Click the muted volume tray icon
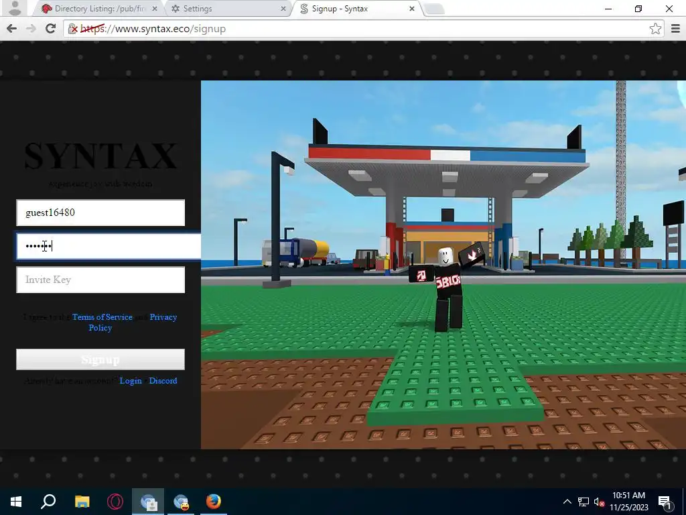The height and width of the screenshot is (515, 686). [599, 502]
